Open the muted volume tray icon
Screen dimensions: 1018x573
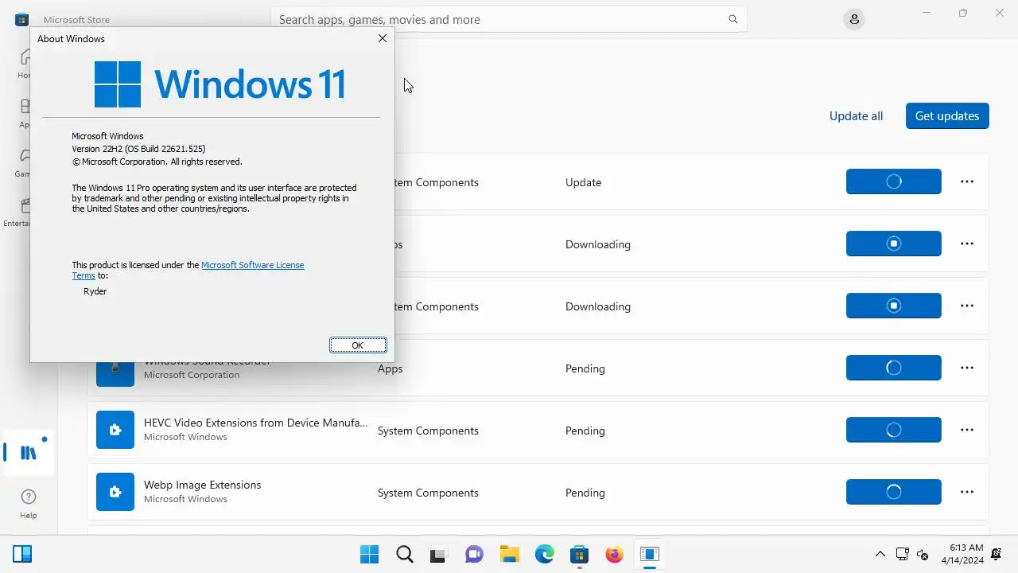[x=923, y=554]
